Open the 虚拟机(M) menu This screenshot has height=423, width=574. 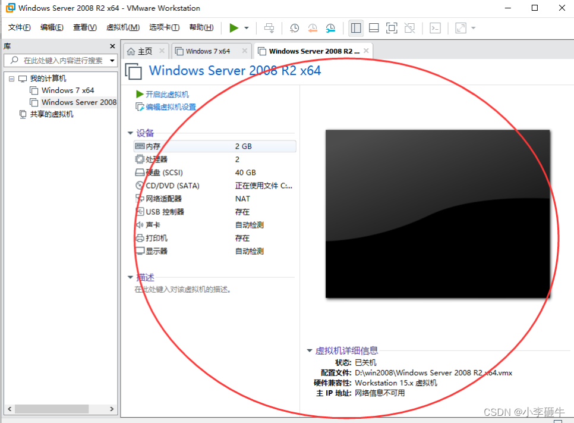point(122,27)
